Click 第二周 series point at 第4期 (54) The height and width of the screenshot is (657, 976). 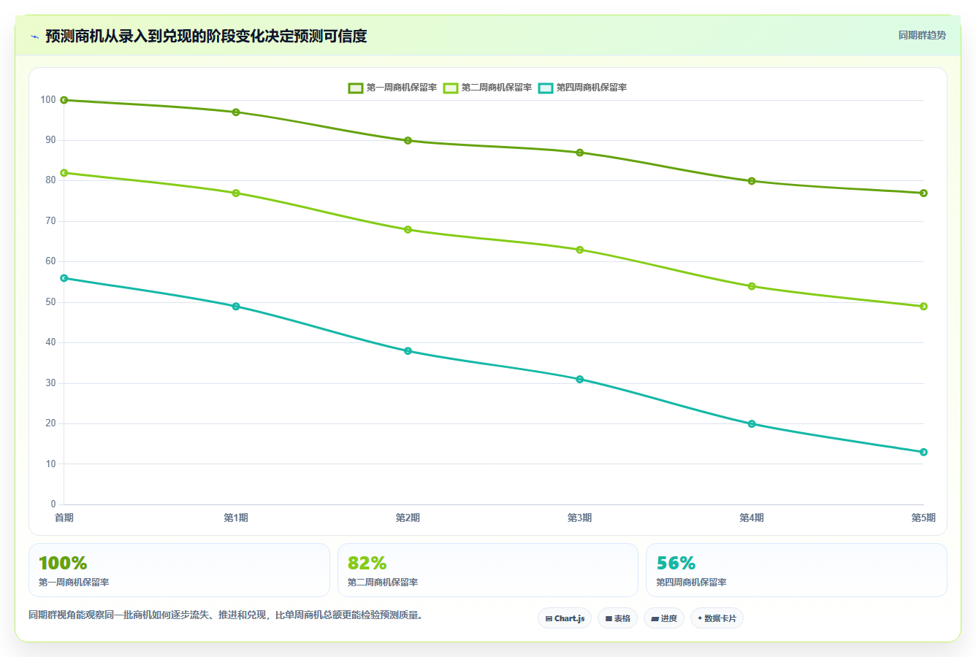[752, 286]
